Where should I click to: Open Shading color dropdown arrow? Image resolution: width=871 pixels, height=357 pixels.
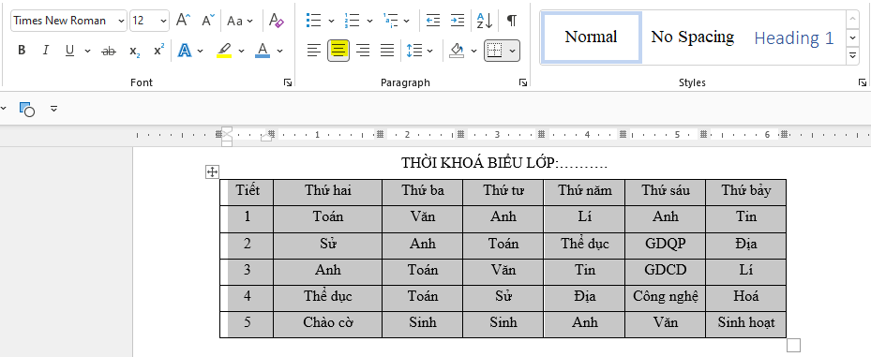pos(473,52)
